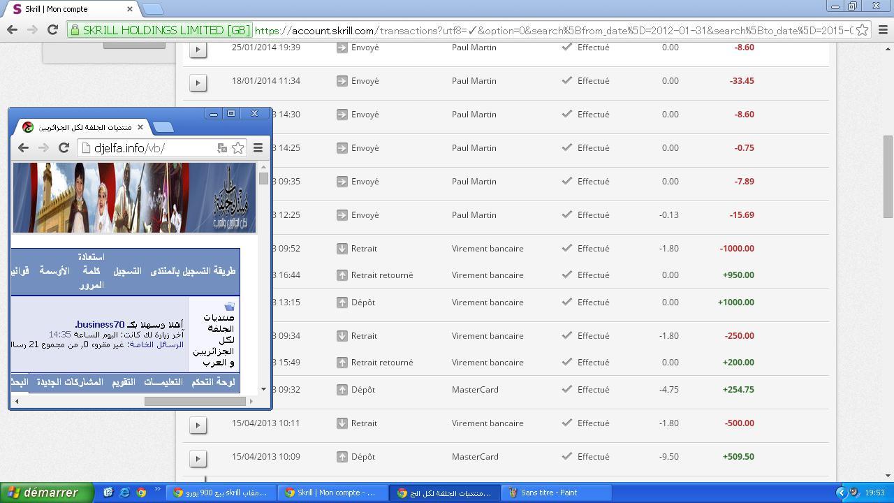Click the bookmark star in the Skrill address bar

click(x=863, y=30)
